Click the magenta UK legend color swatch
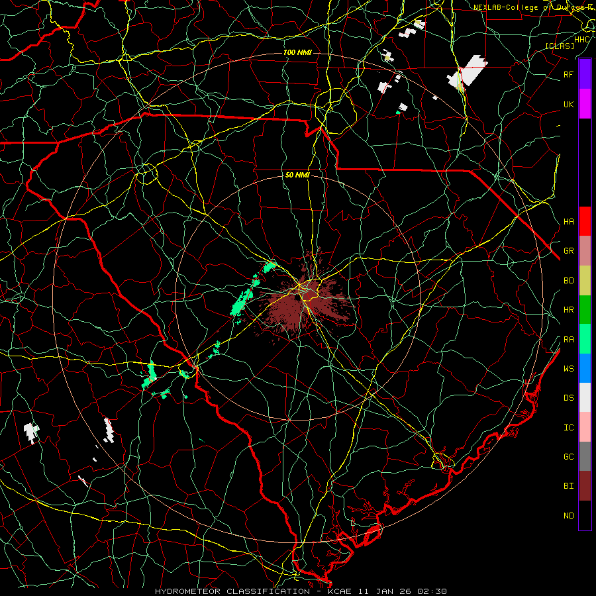596x596 pixels. pos(585,104)
